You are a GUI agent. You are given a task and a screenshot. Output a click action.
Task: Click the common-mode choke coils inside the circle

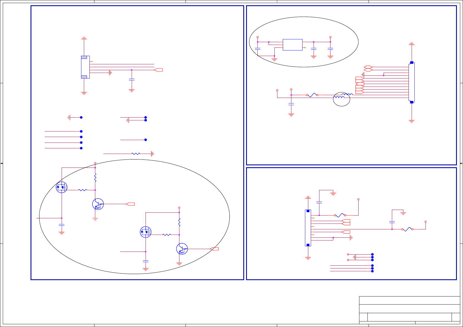coord(342,96)
